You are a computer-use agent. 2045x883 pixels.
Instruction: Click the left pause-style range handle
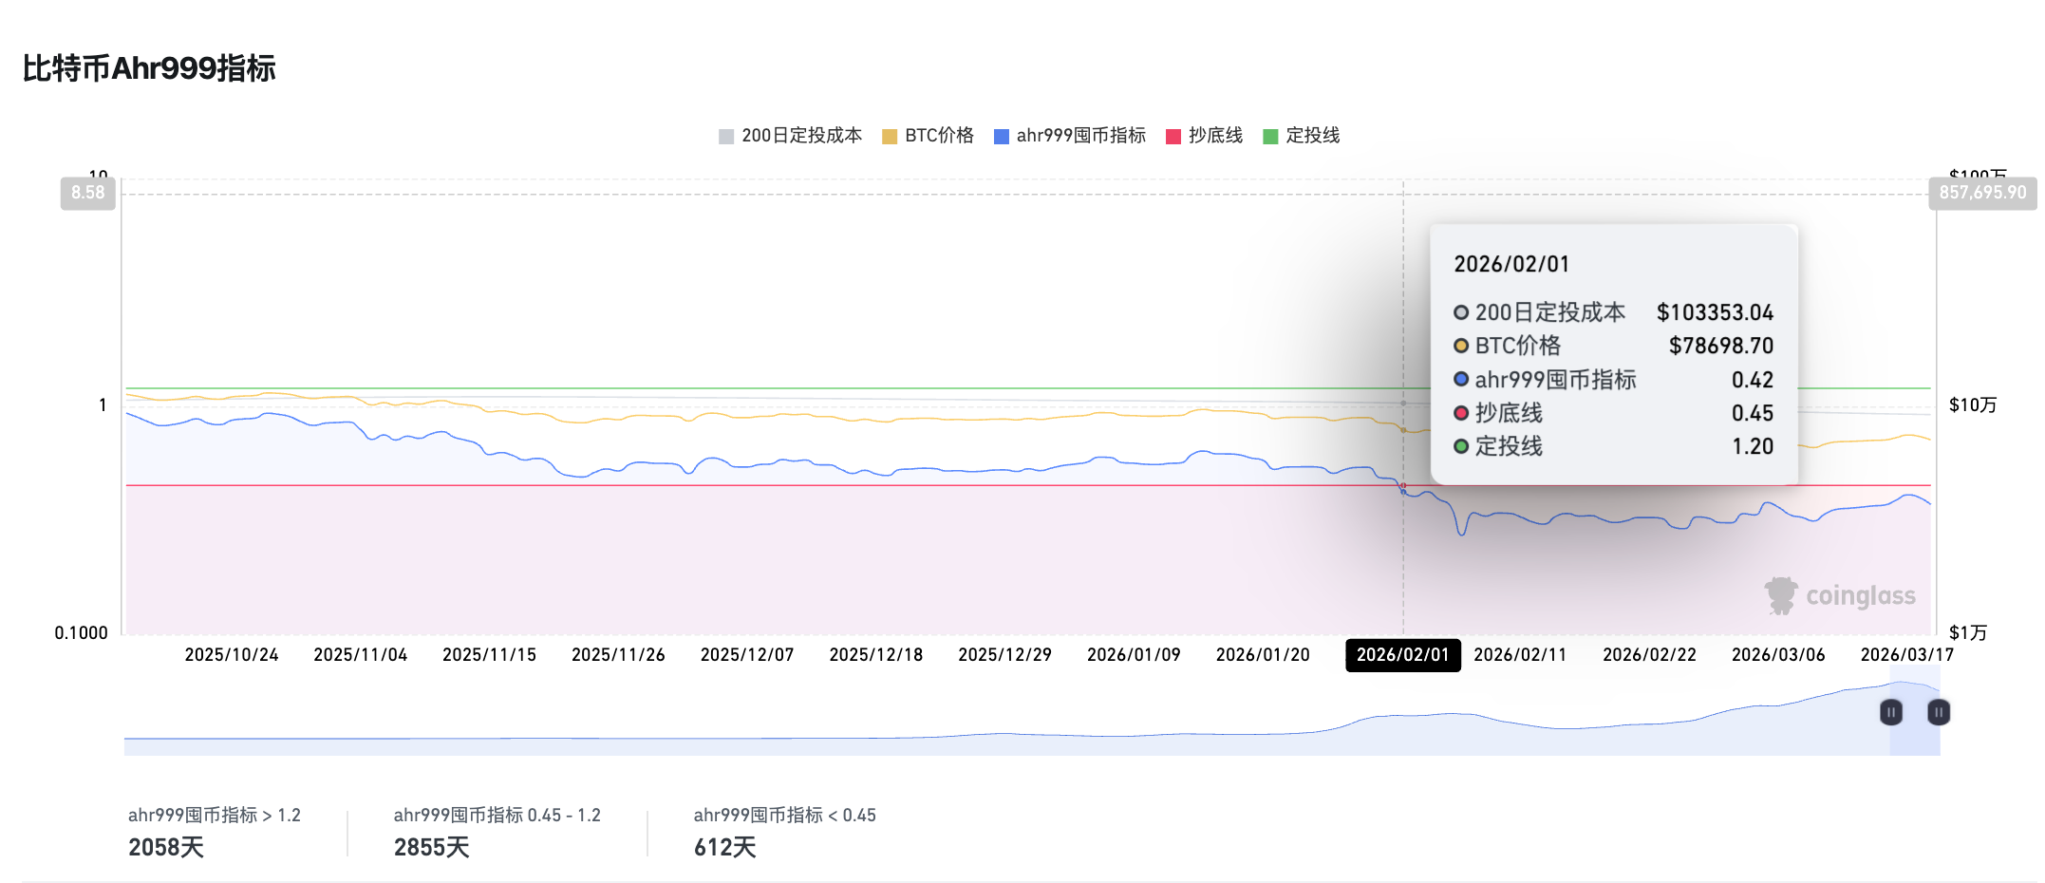pos(1890,712)
